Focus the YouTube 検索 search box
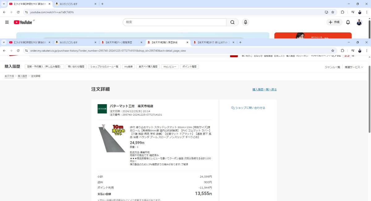 click(x=175, y=22)
